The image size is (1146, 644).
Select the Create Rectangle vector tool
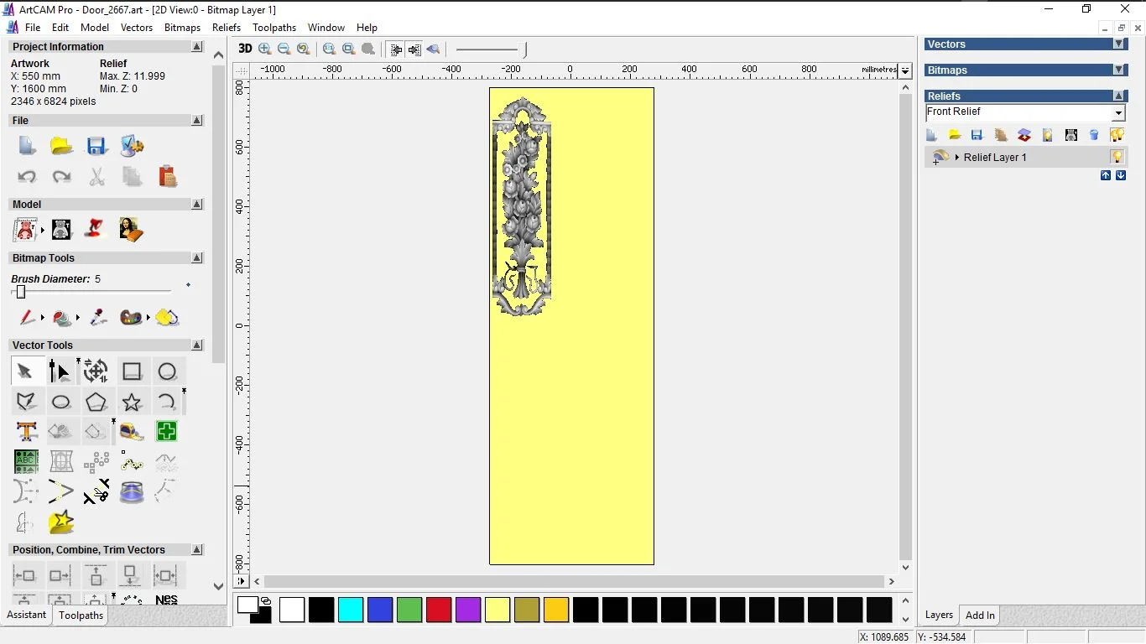[132, 371]
